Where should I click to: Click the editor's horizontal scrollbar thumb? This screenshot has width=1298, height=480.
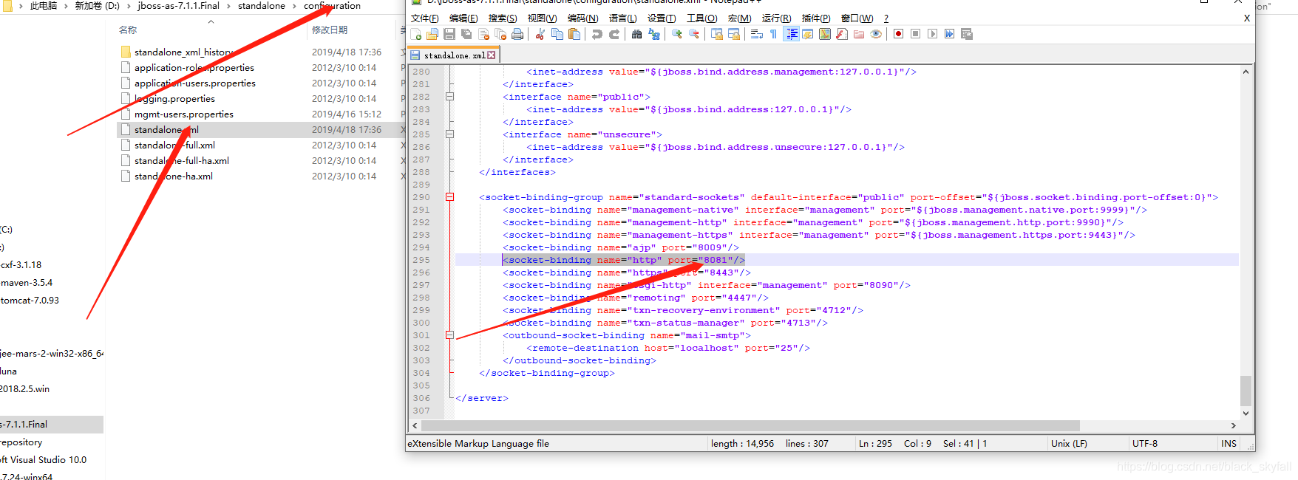coord(750,425)
